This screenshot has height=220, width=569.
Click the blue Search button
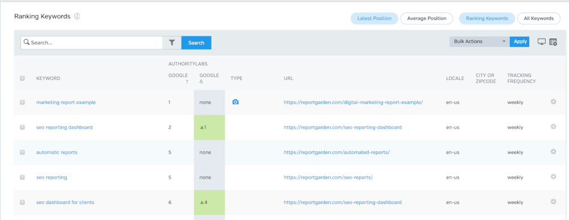(x=196, y=43)
